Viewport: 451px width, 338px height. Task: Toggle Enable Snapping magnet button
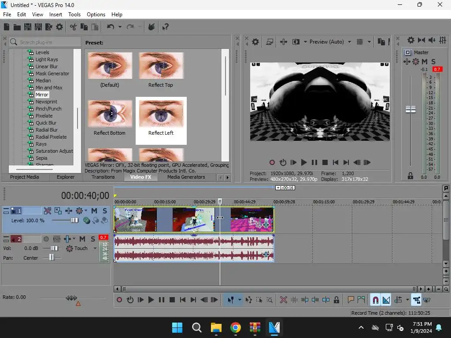point(375,300)
